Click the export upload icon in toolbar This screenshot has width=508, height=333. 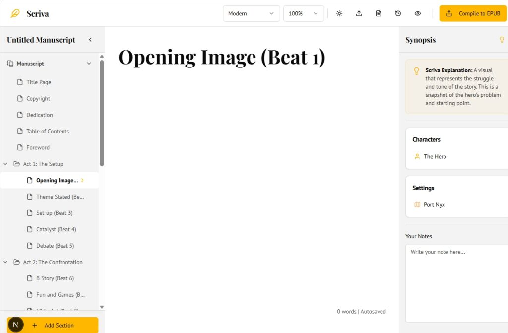point(359,13)
